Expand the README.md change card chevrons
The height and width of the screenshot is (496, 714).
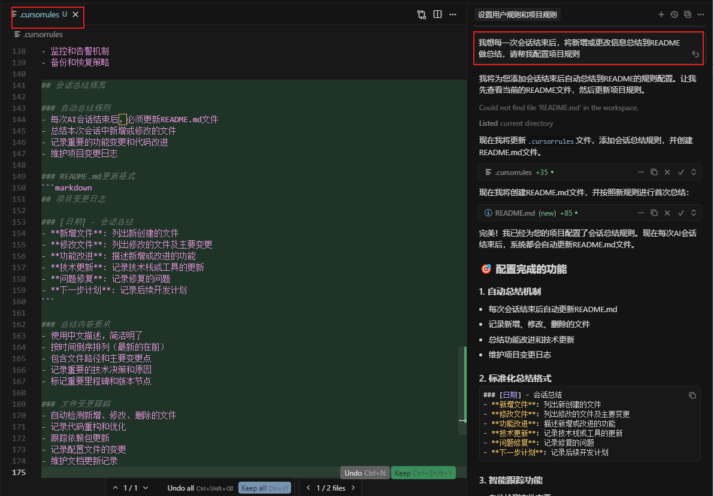694,213
